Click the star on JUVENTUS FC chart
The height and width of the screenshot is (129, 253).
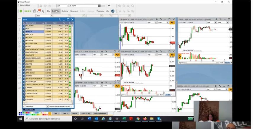click(x=102, y=51)
